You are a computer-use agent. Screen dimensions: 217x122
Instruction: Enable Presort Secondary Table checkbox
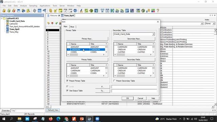coord(115,81)
